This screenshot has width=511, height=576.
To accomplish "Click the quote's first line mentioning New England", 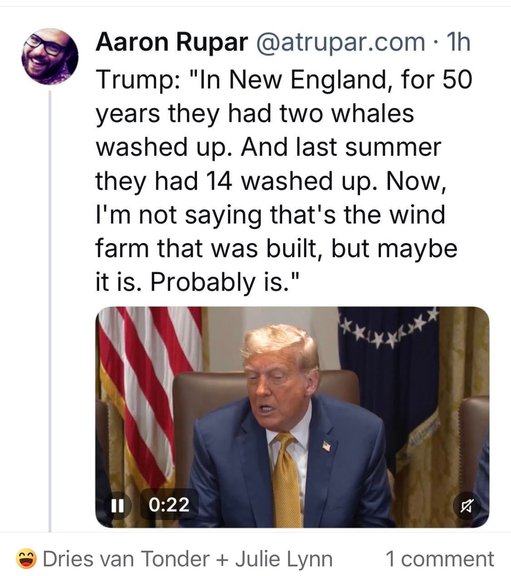I will pos(284,80).
